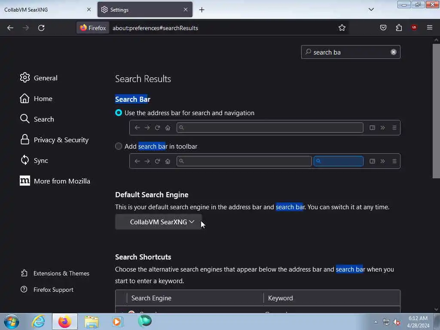Select 'Add search bar in toolbar' option
Viewport: 440px width, 330px height.
click(x=119, y=146)
